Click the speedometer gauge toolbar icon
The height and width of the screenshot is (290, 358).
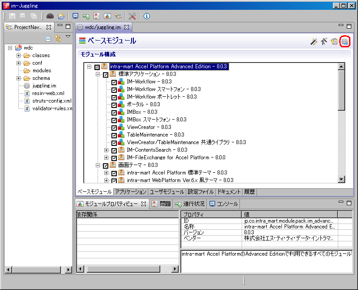pos(50,16)
